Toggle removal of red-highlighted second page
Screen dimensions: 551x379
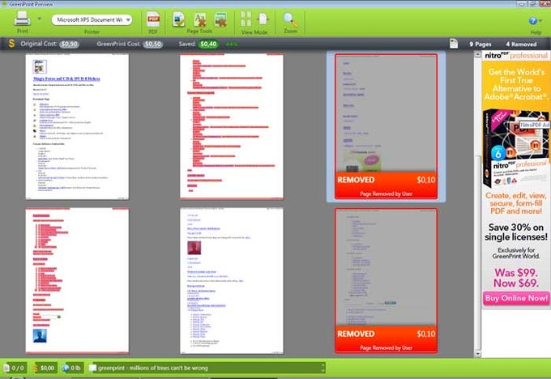(232, 126)
